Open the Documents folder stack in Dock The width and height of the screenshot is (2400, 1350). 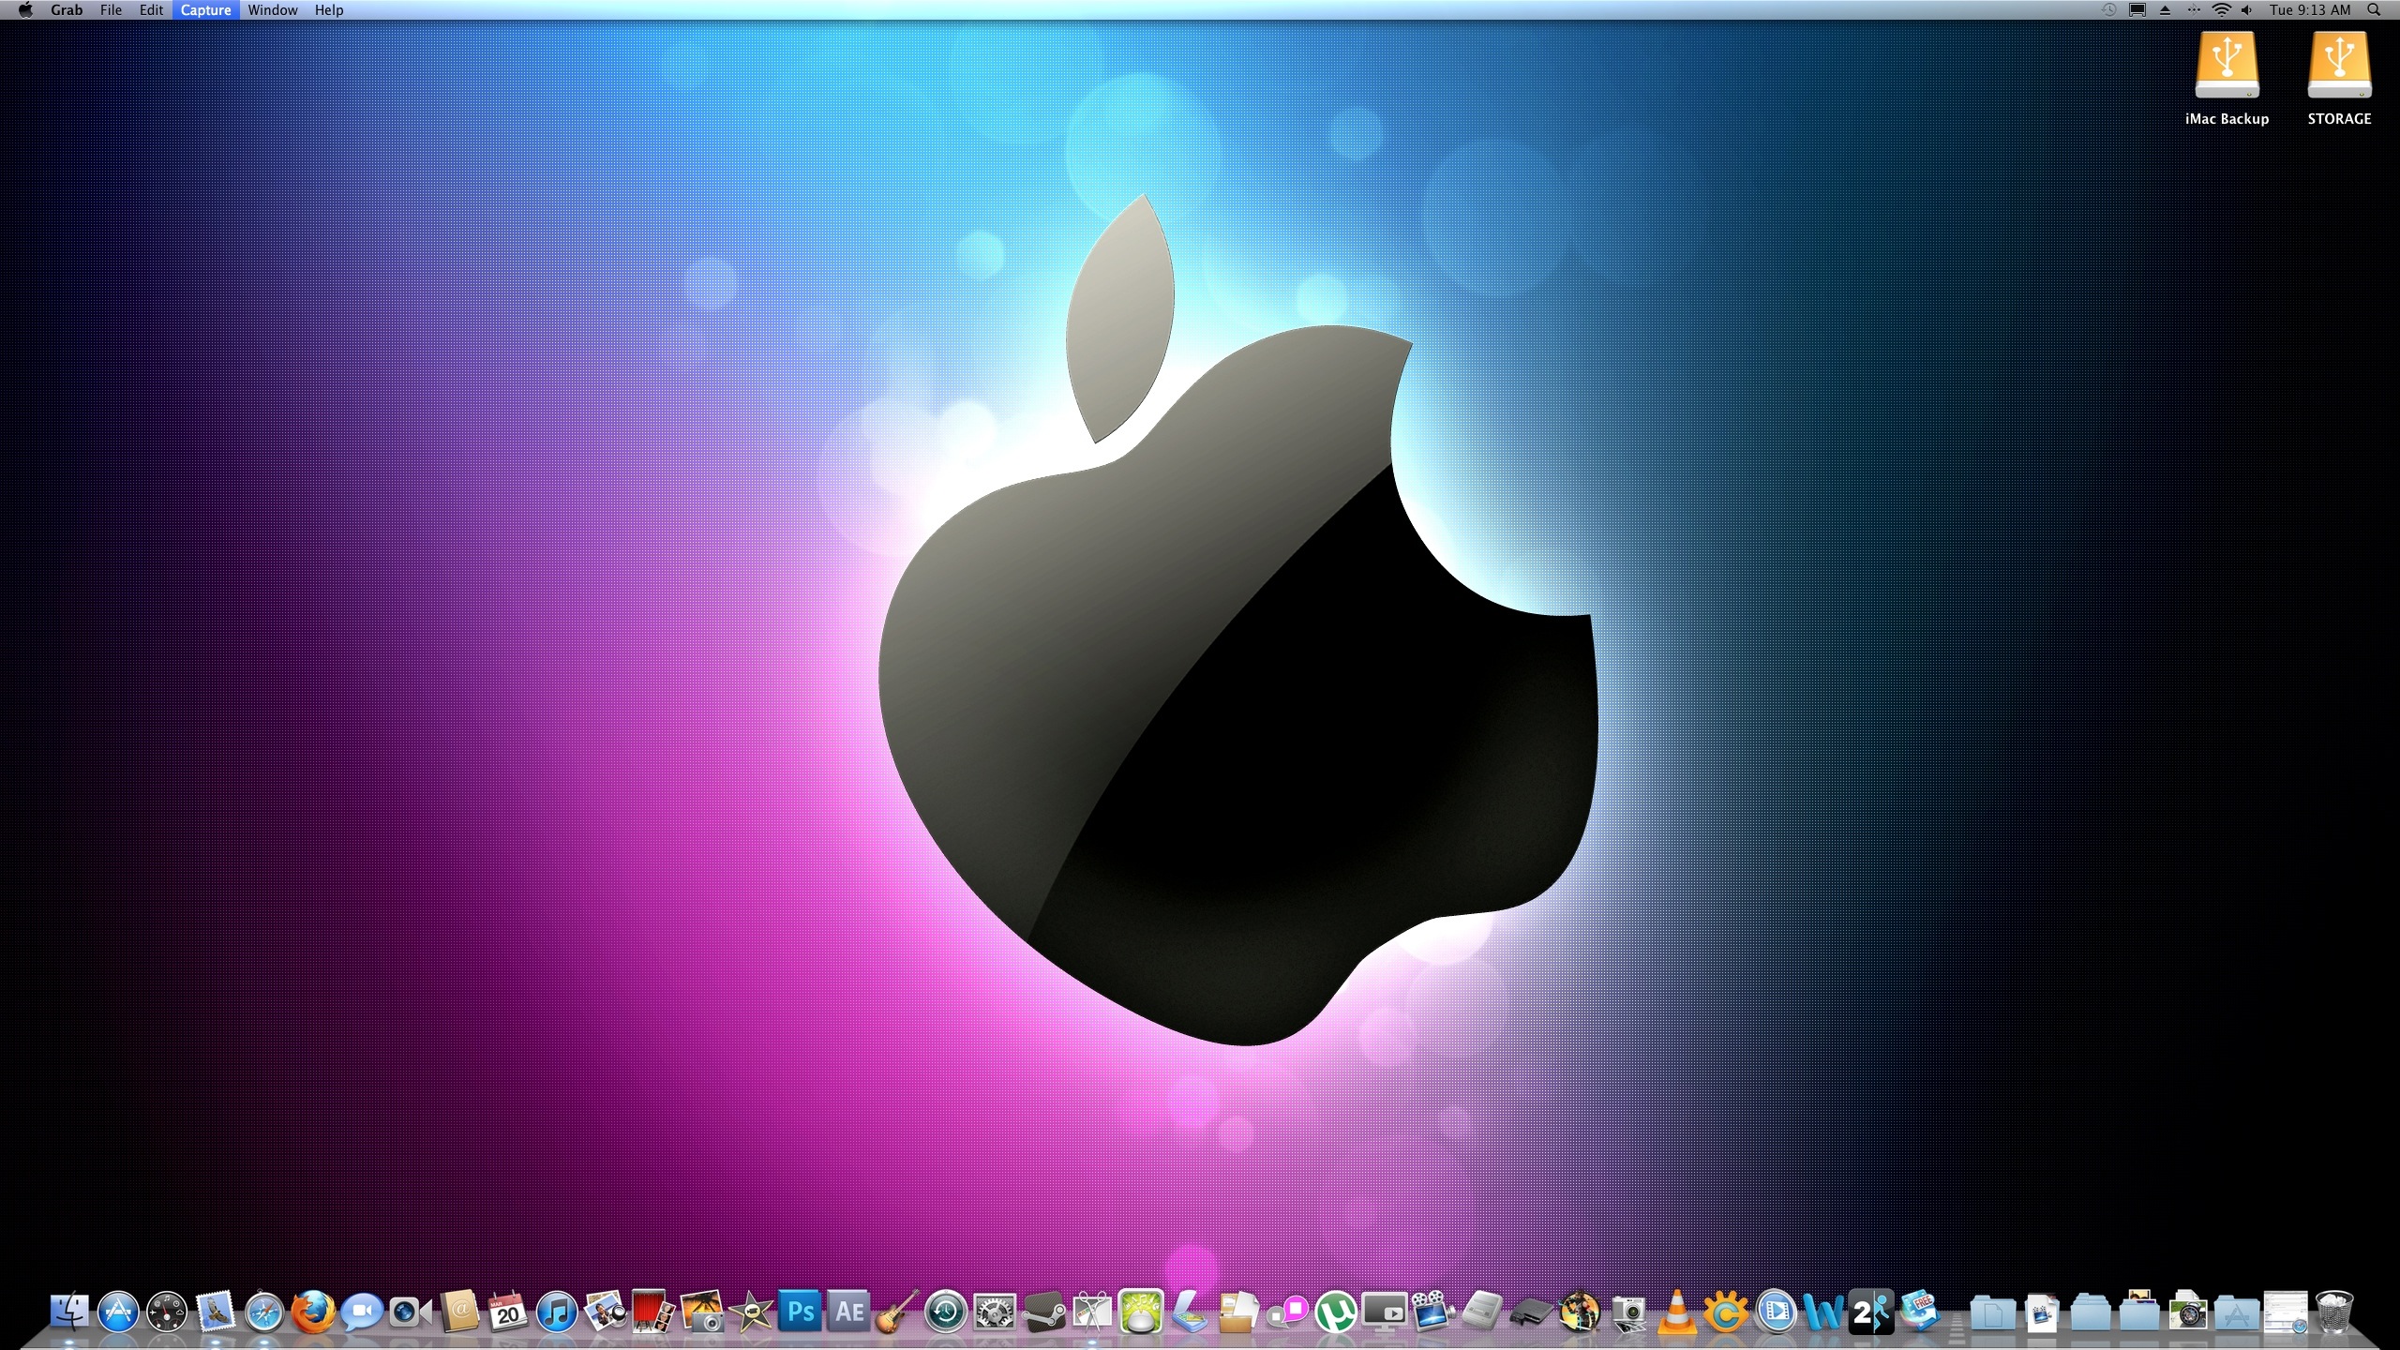pyautogui.click(x=1993, y=1313)
